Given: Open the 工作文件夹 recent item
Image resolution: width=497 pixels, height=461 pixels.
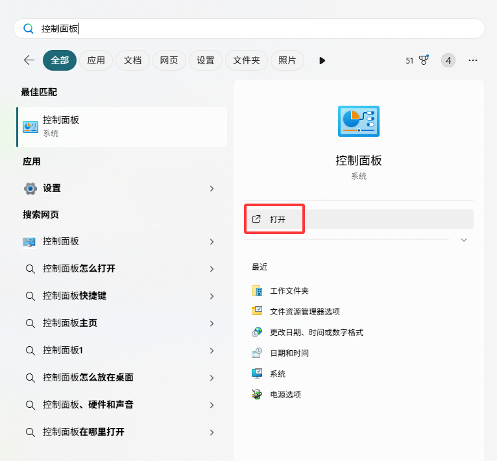Looking at the screenshot, I should [x=289, y=290].
